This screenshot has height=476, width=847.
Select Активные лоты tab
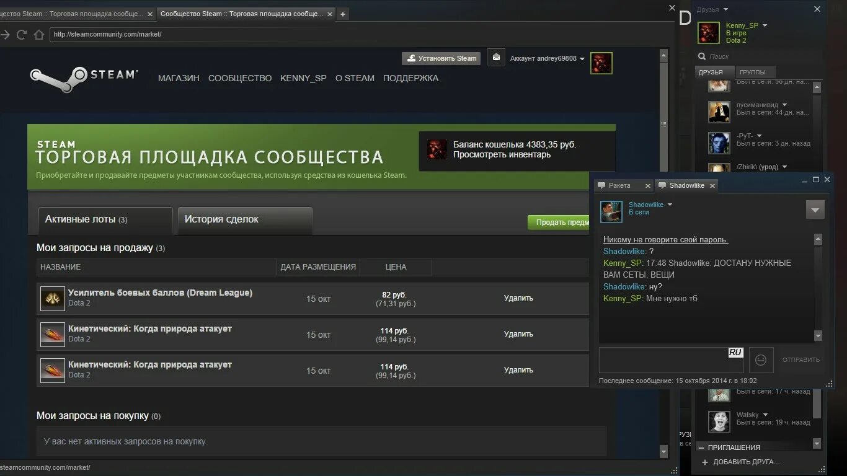[x=105, y=220]
